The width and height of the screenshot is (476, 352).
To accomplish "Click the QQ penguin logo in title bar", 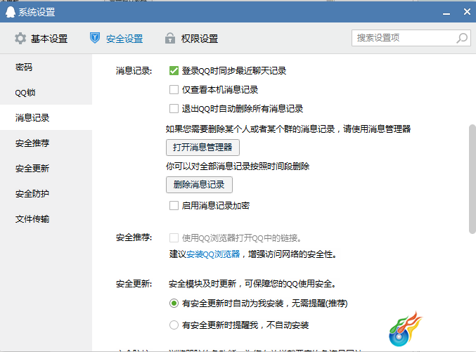I will click(x=11, y=12).
